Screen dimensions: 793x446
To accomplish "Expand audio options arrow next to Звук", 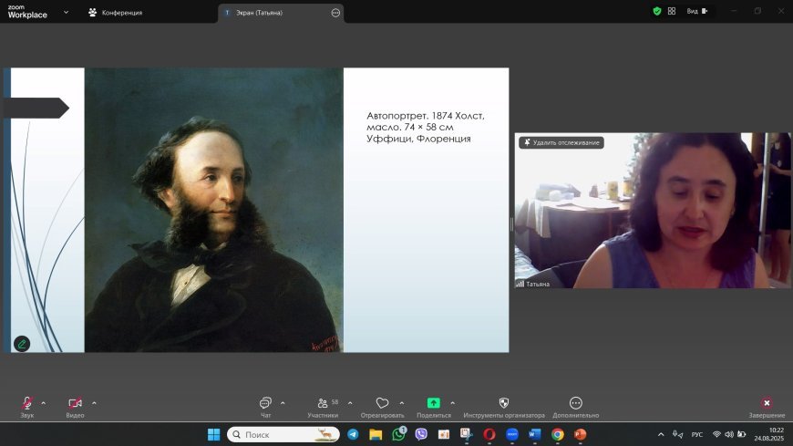I will click(44, 403).
